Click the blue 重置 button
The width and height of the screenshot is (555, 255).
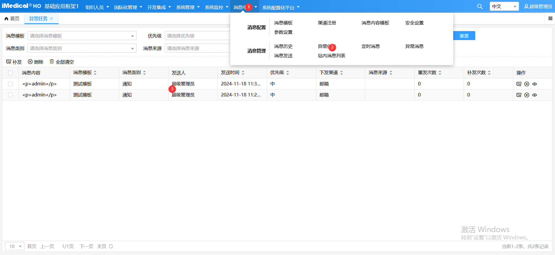point(464,36)
